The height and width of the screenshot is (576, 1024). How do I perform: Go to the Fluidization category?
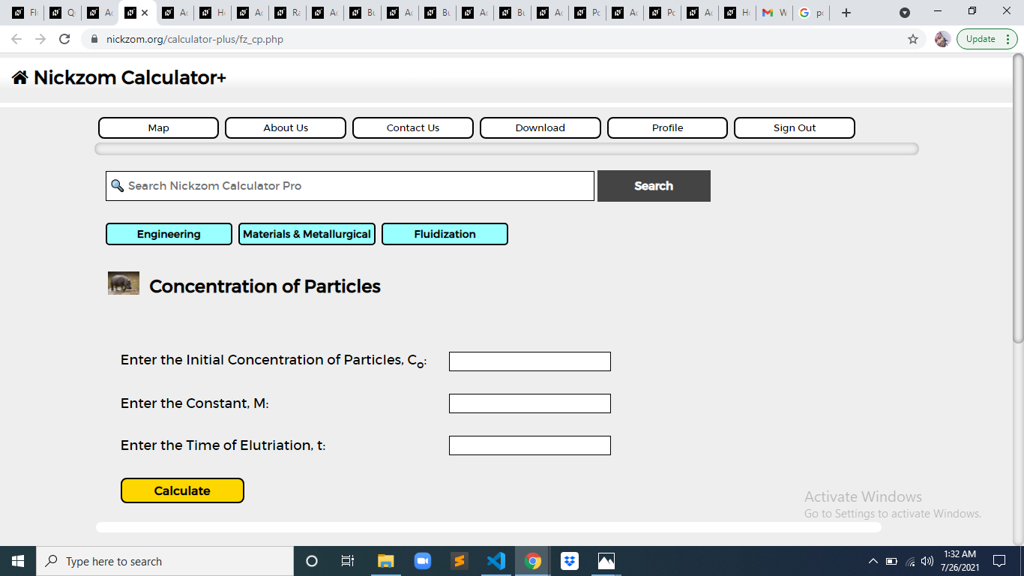[x=445, y=234]
